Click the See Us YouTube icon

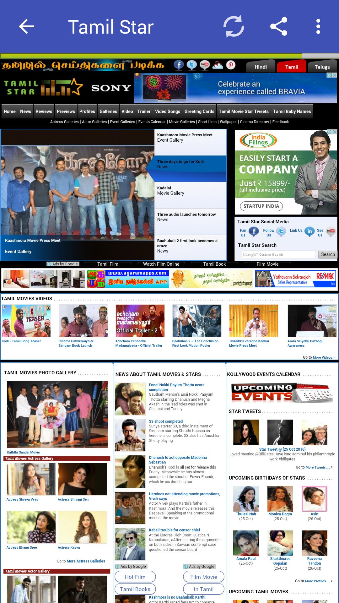point(331,232)
